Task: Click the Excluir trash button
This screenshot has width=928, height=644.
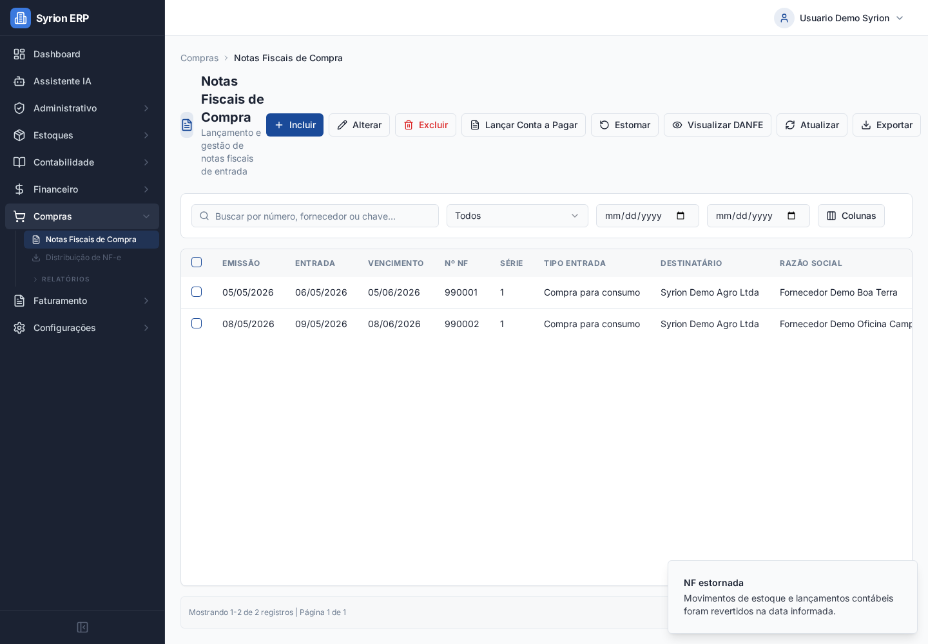Action: pos(425,125)
